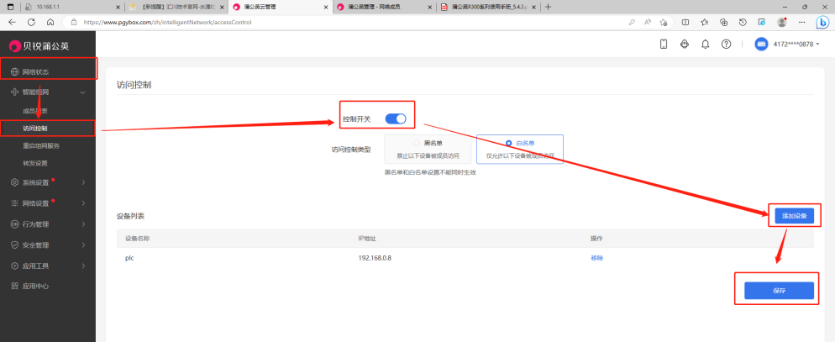Expand 网络设置 submenu chevron

84,203
